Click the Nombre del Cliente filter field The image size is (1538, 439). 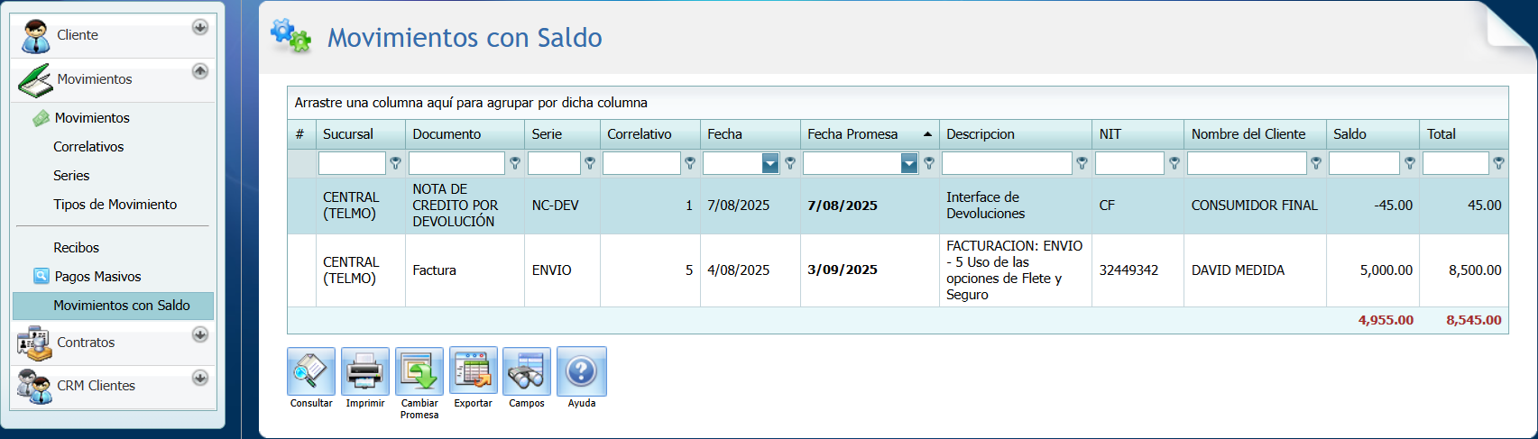point(1247,163)
